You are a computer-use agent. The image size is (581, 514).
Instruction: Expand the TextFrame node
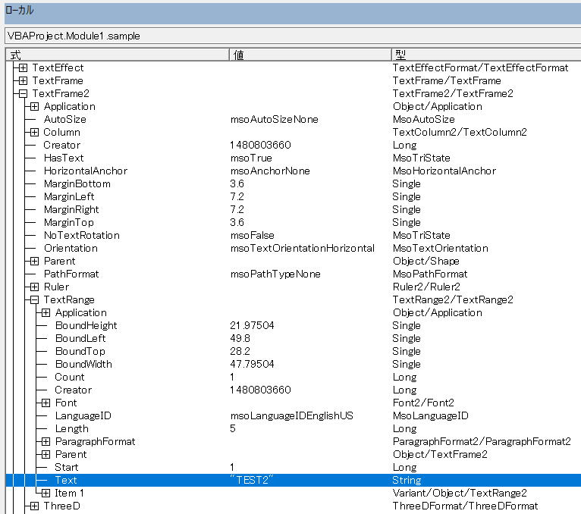click(23, 80)
